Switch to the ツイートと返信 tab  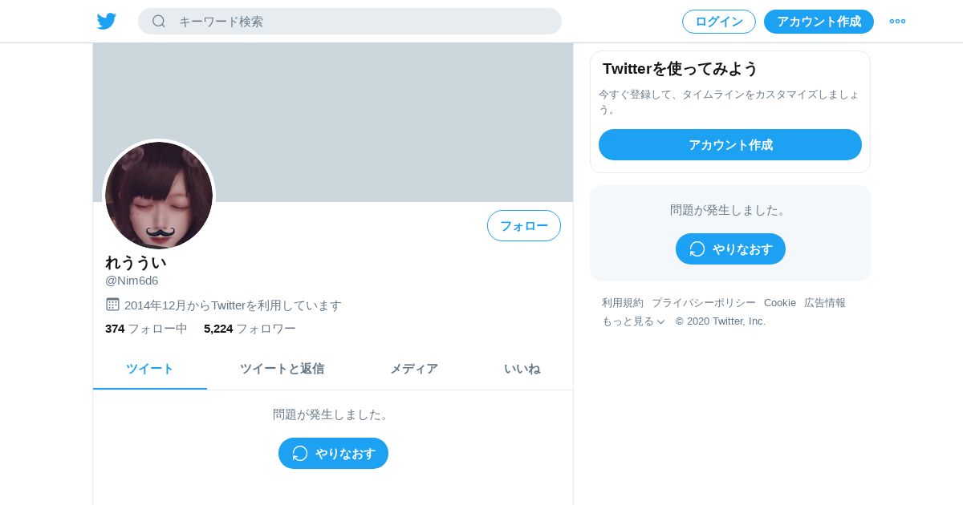282,369
